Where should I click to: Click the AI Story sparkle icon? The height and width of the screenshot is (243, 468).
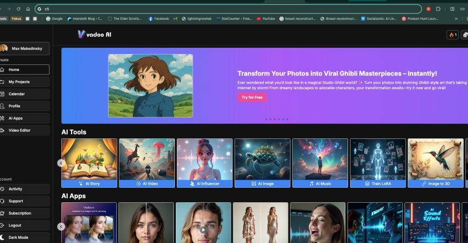pos(81,184)
